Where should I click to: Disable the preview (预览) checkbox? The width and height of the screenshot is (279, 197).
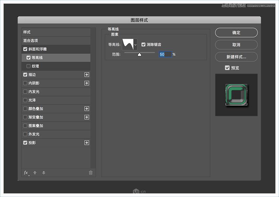click(x=227, y=68)
